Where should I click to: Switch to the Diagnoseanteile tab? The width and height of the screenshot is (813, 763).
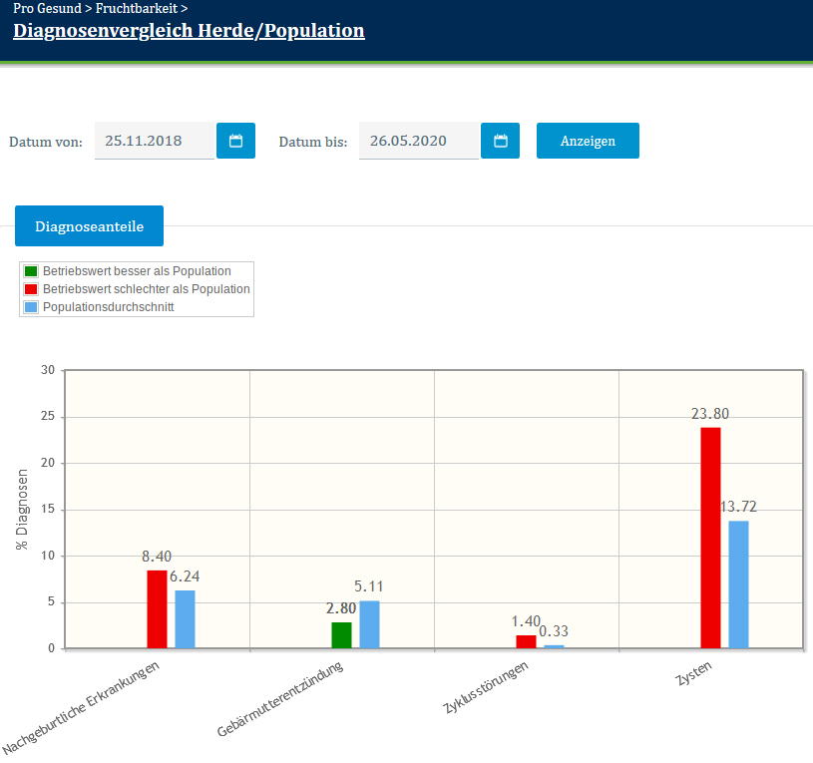(x=90, y=226)
